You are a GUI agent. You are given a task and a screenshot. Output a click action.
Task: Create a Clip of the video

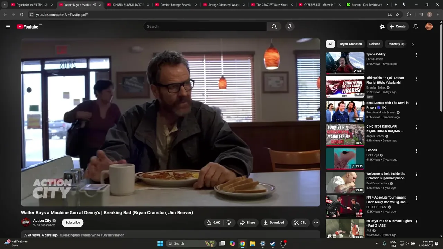(300, 223)
